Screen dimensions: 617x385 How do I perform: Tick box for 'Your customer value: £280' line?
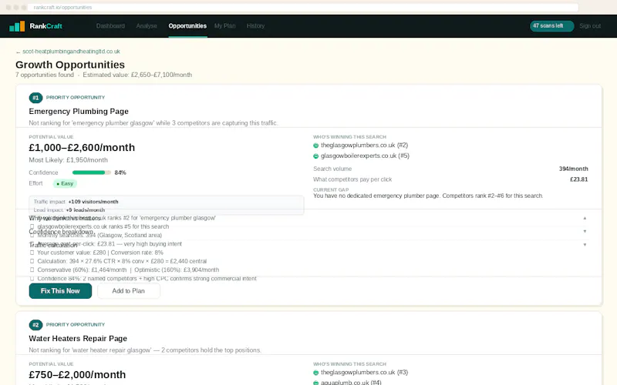[x=32, y=253]
